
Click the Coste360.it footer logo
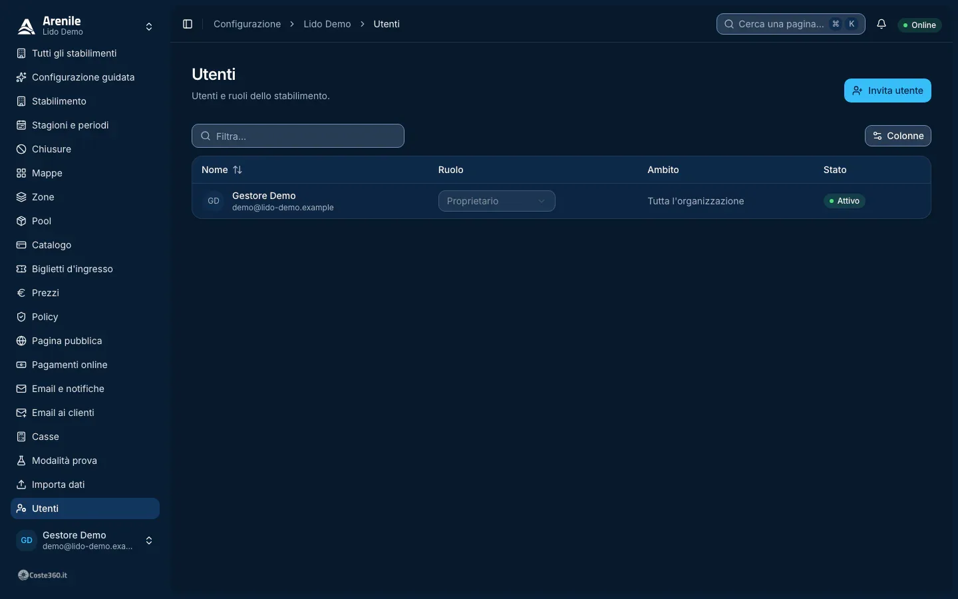[43, 575]
